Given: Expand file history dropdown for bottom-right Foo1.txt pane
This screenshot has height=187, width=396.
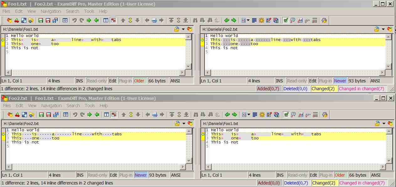Looking at the screenshot, I should coord(384,123).
